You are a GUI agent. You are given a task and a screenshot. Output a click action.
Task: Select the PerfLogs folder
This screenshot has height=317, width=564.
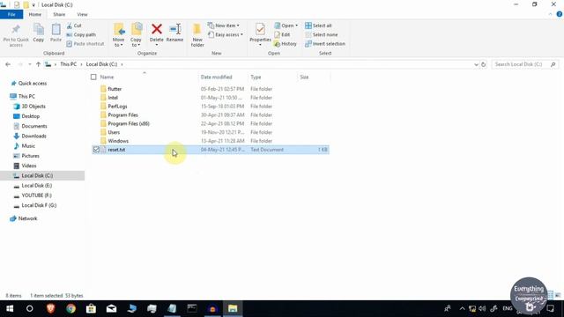pos(117,107)
